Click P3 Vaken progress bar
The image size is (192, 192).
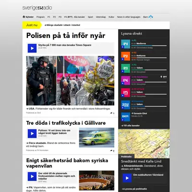(x=149, y=70)
